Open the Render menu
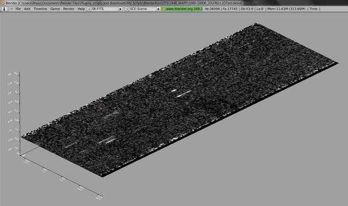The width and height of the screenshot is (348, 206). tap(69, 9)
